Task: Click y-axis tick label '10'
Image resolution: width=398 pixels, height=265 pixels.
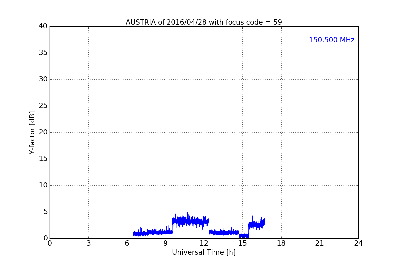Action: pos(43,185)
